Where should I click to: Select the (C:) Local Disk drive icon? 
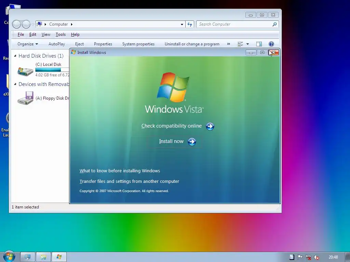25,71
